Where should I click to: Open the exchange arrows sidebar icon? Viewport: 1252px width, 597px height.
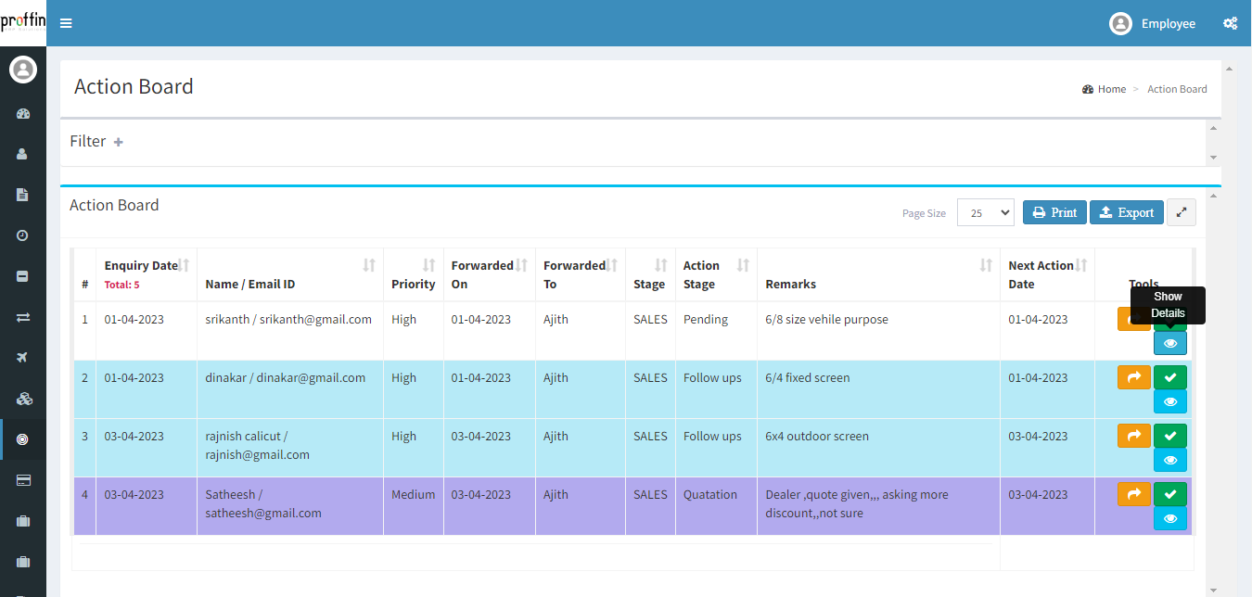[23, 317]
